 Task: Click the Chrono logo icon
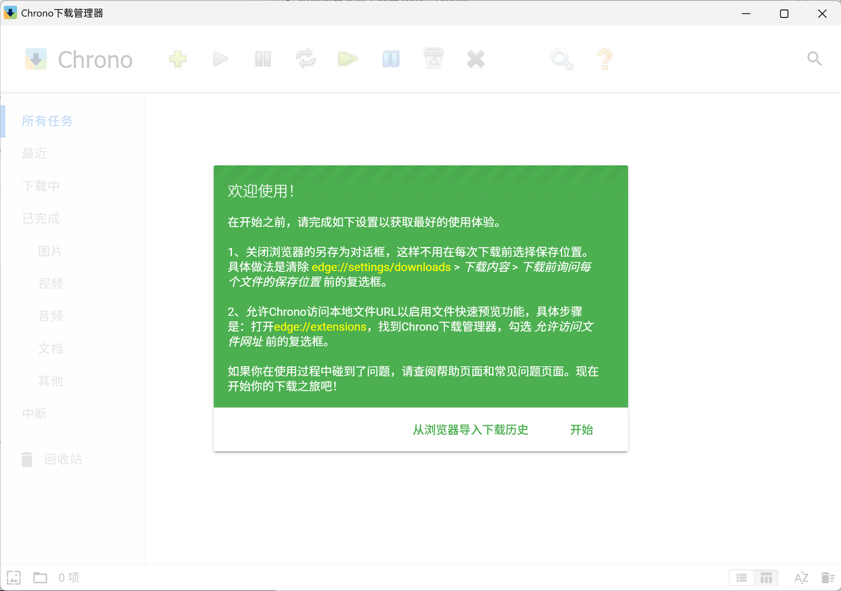36,59
